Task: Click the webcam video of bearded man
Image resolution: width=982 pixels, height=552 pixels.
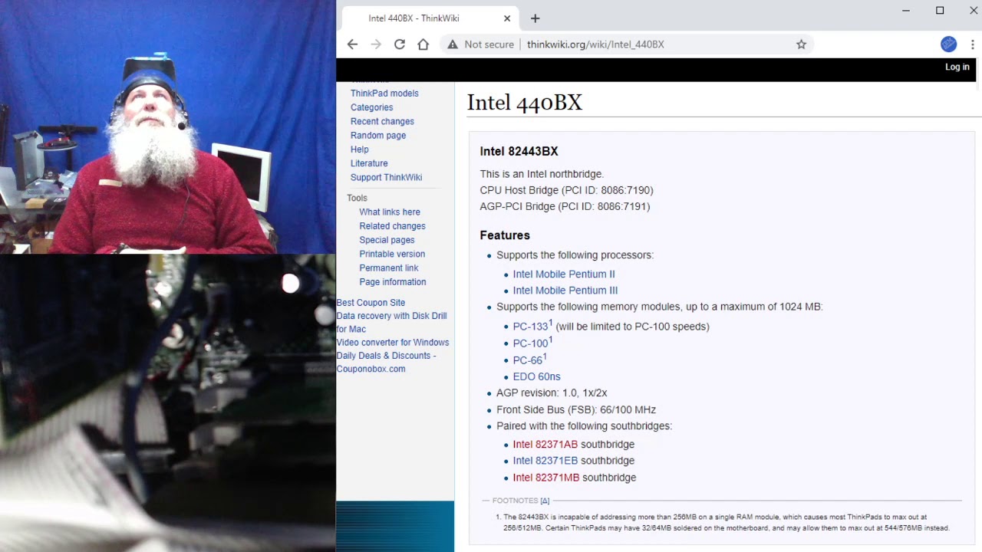Action: (x=167, y=127)
